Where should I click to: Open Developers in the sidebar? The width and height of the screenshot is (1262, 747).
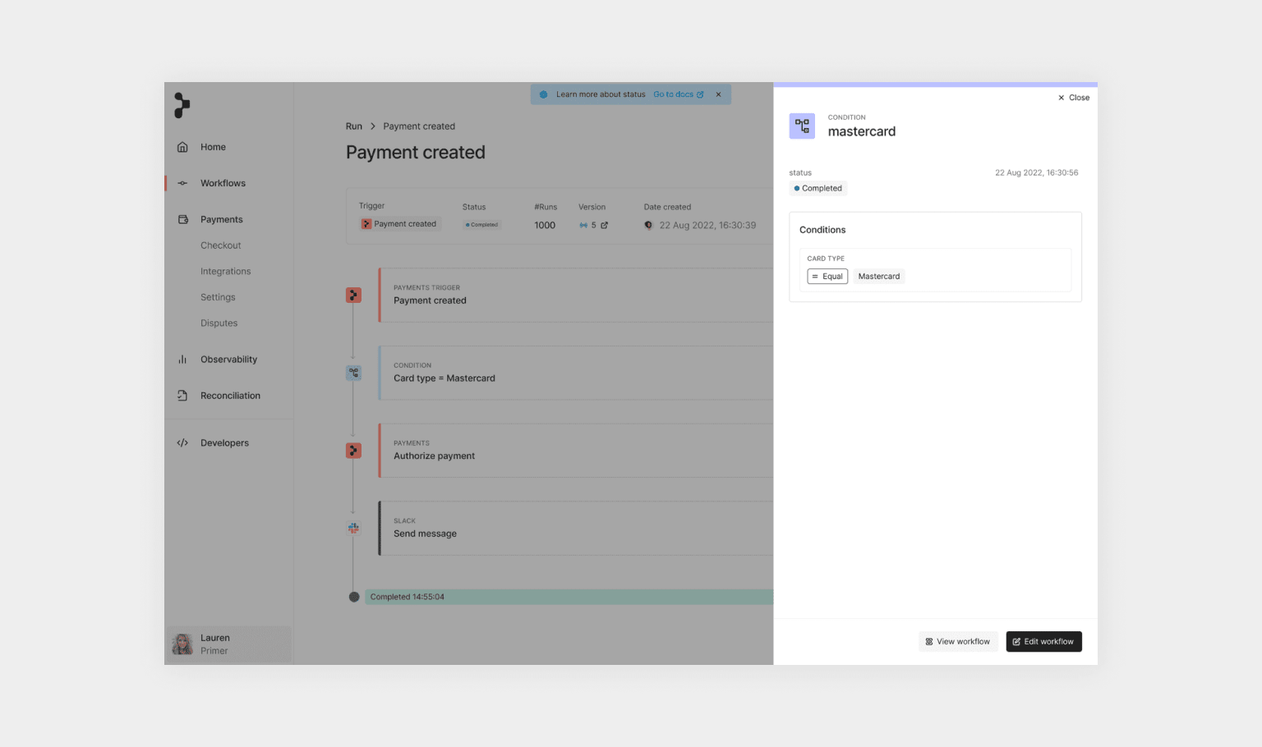pos(224,443)
